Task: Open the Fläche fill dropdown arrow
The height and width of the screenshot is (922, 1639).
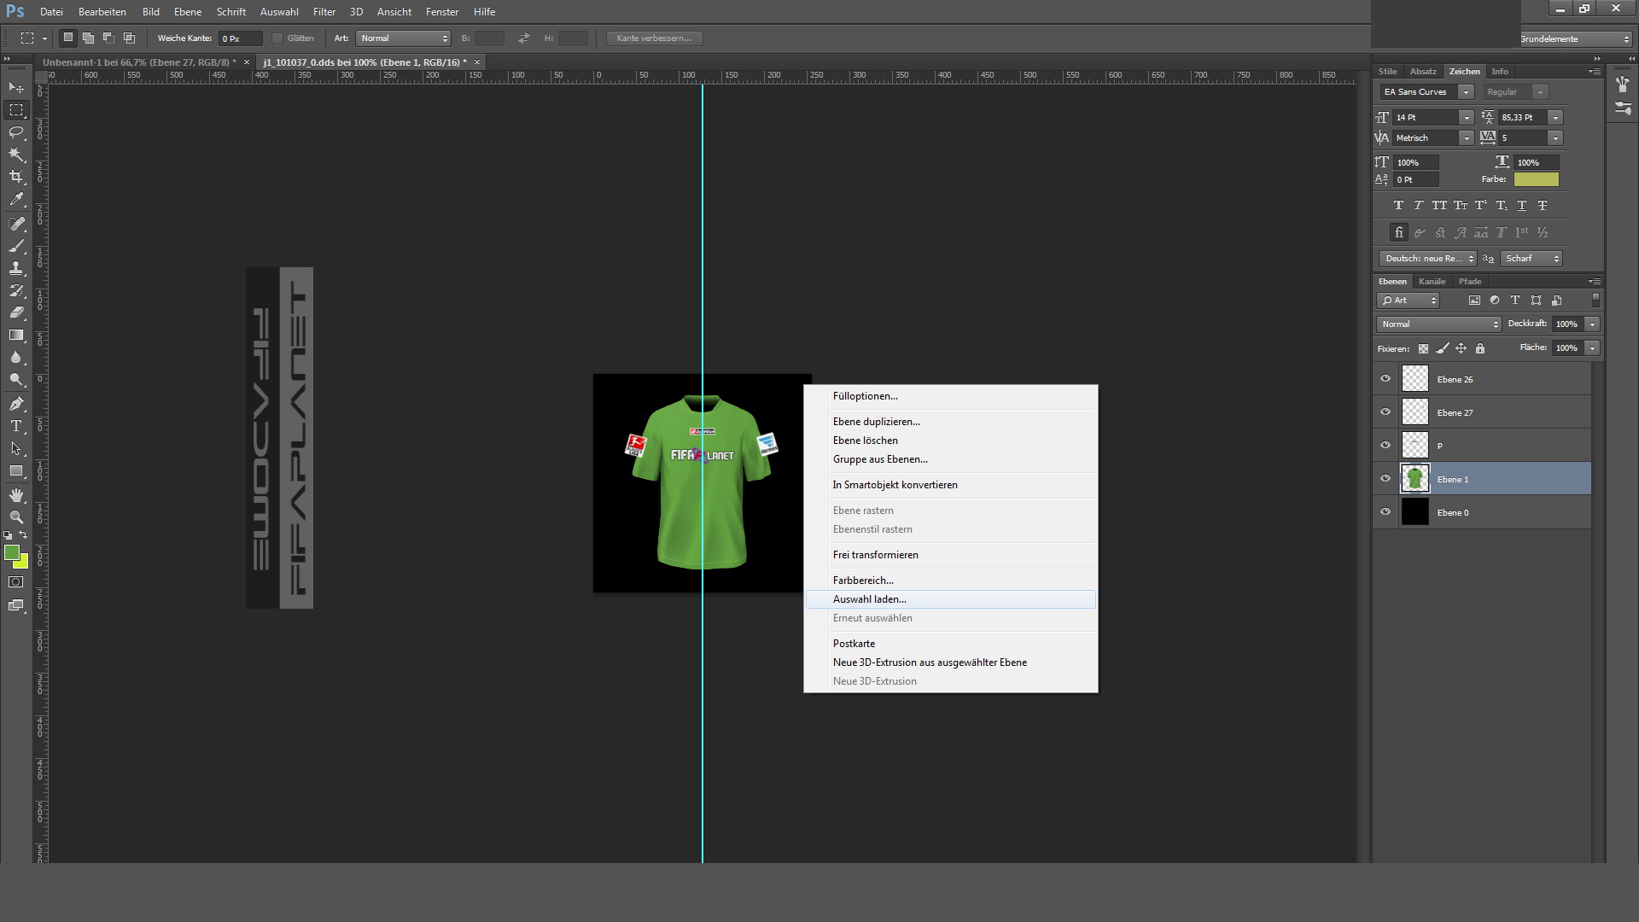Action: 1592,348
